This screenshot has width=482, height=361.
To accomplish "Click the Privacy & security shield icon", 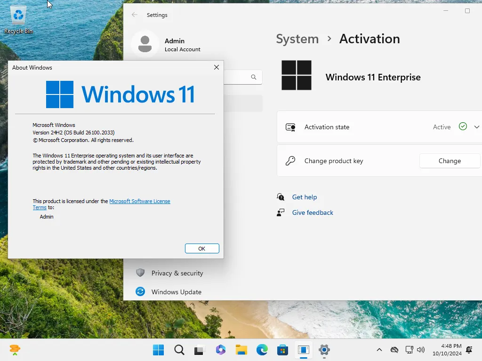I will (x=140, y=273).
